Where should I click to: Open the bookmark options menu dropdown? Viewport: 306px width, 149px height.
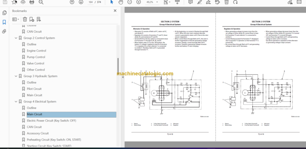tap(16, 19)
